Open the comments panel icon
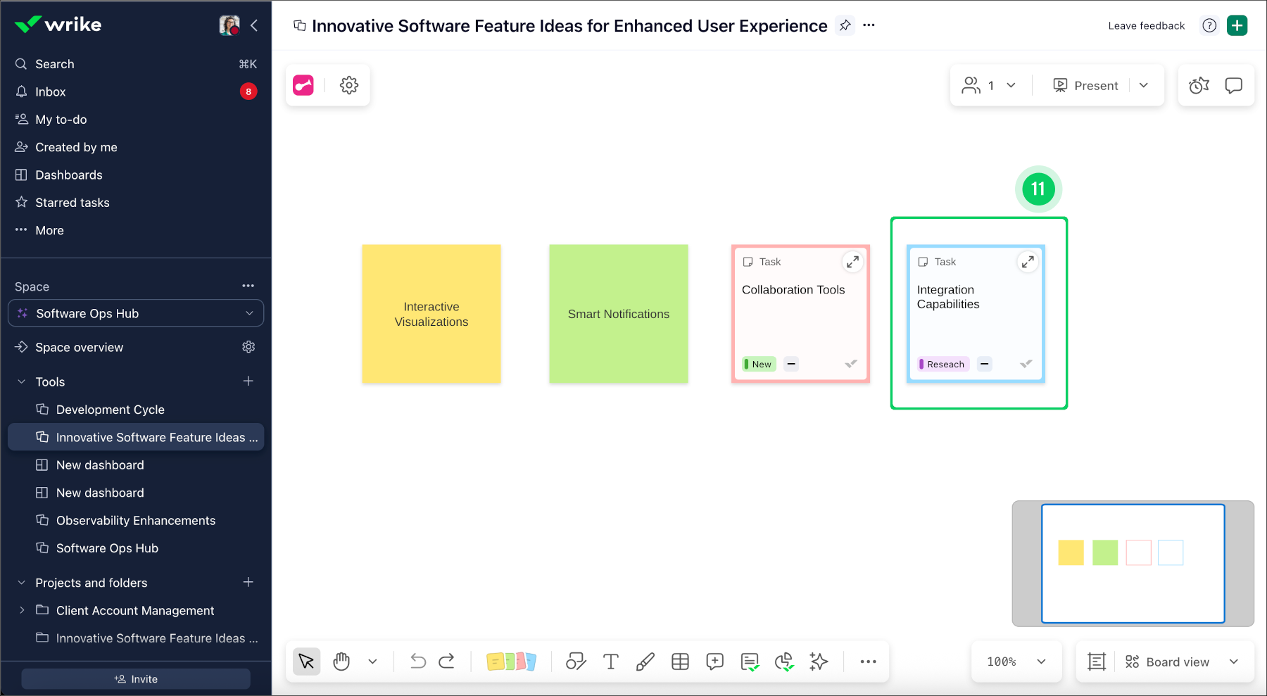The image size is (1267, 696). (1233, 85)
